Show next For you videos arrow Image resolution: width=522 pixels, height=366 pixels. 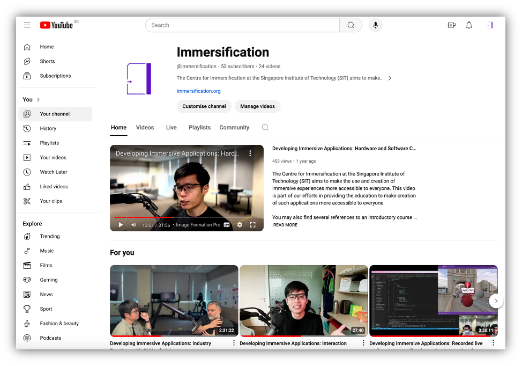click(496, 301)
